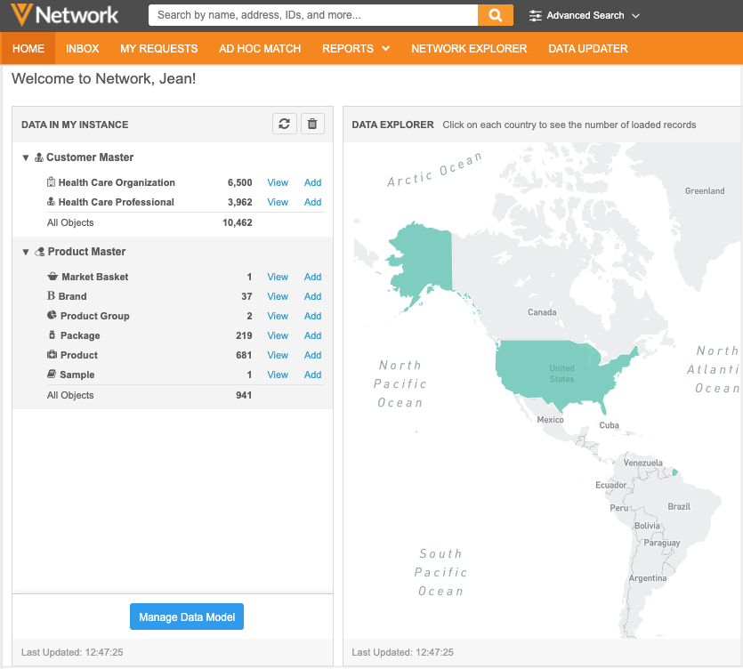Click the Health Care Professional icon
Viewport: 743px width, 669px height.
[x=52, y=202]
